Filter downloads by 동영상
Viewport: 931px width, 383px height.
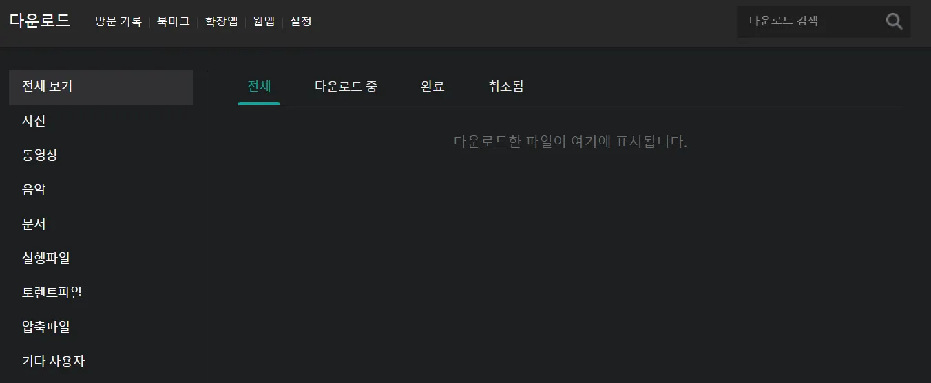coord(101,155)
